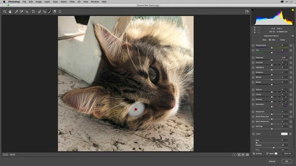Click the decrease Contrast minus icon
296x166 pixels.
[x=253, y=63]
